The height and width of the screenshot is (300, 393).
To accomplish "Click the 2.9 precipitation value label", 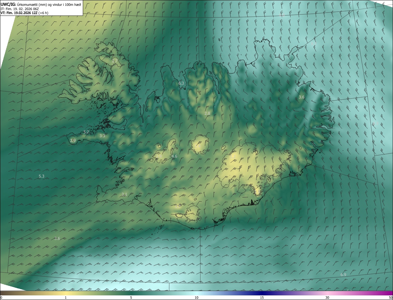I will point(73,140).
